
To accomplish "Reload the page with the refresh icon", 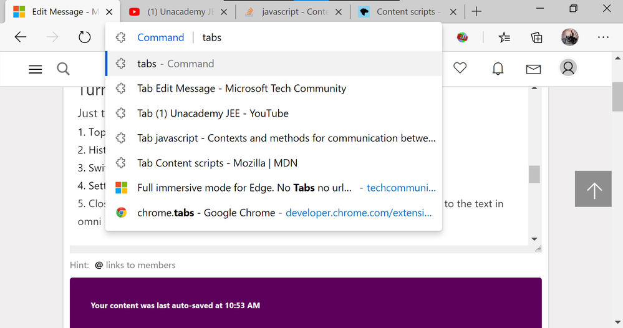I will (x=84, y=37).
